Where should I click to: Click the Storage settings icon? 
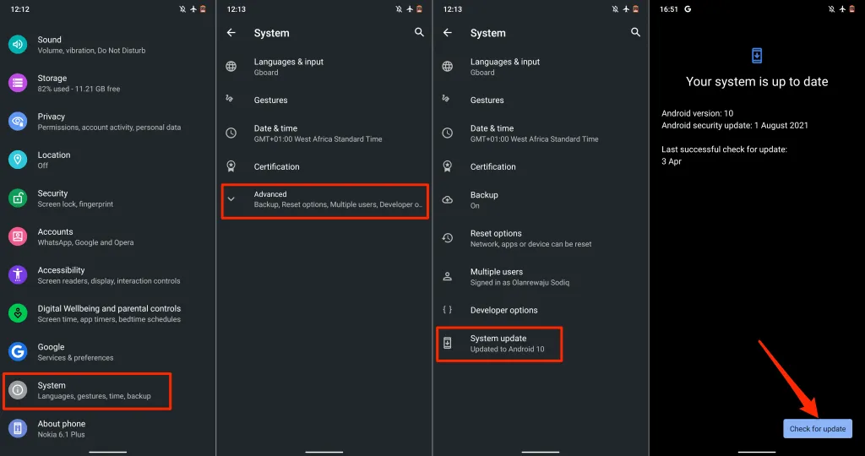click(x=18, y=83)
